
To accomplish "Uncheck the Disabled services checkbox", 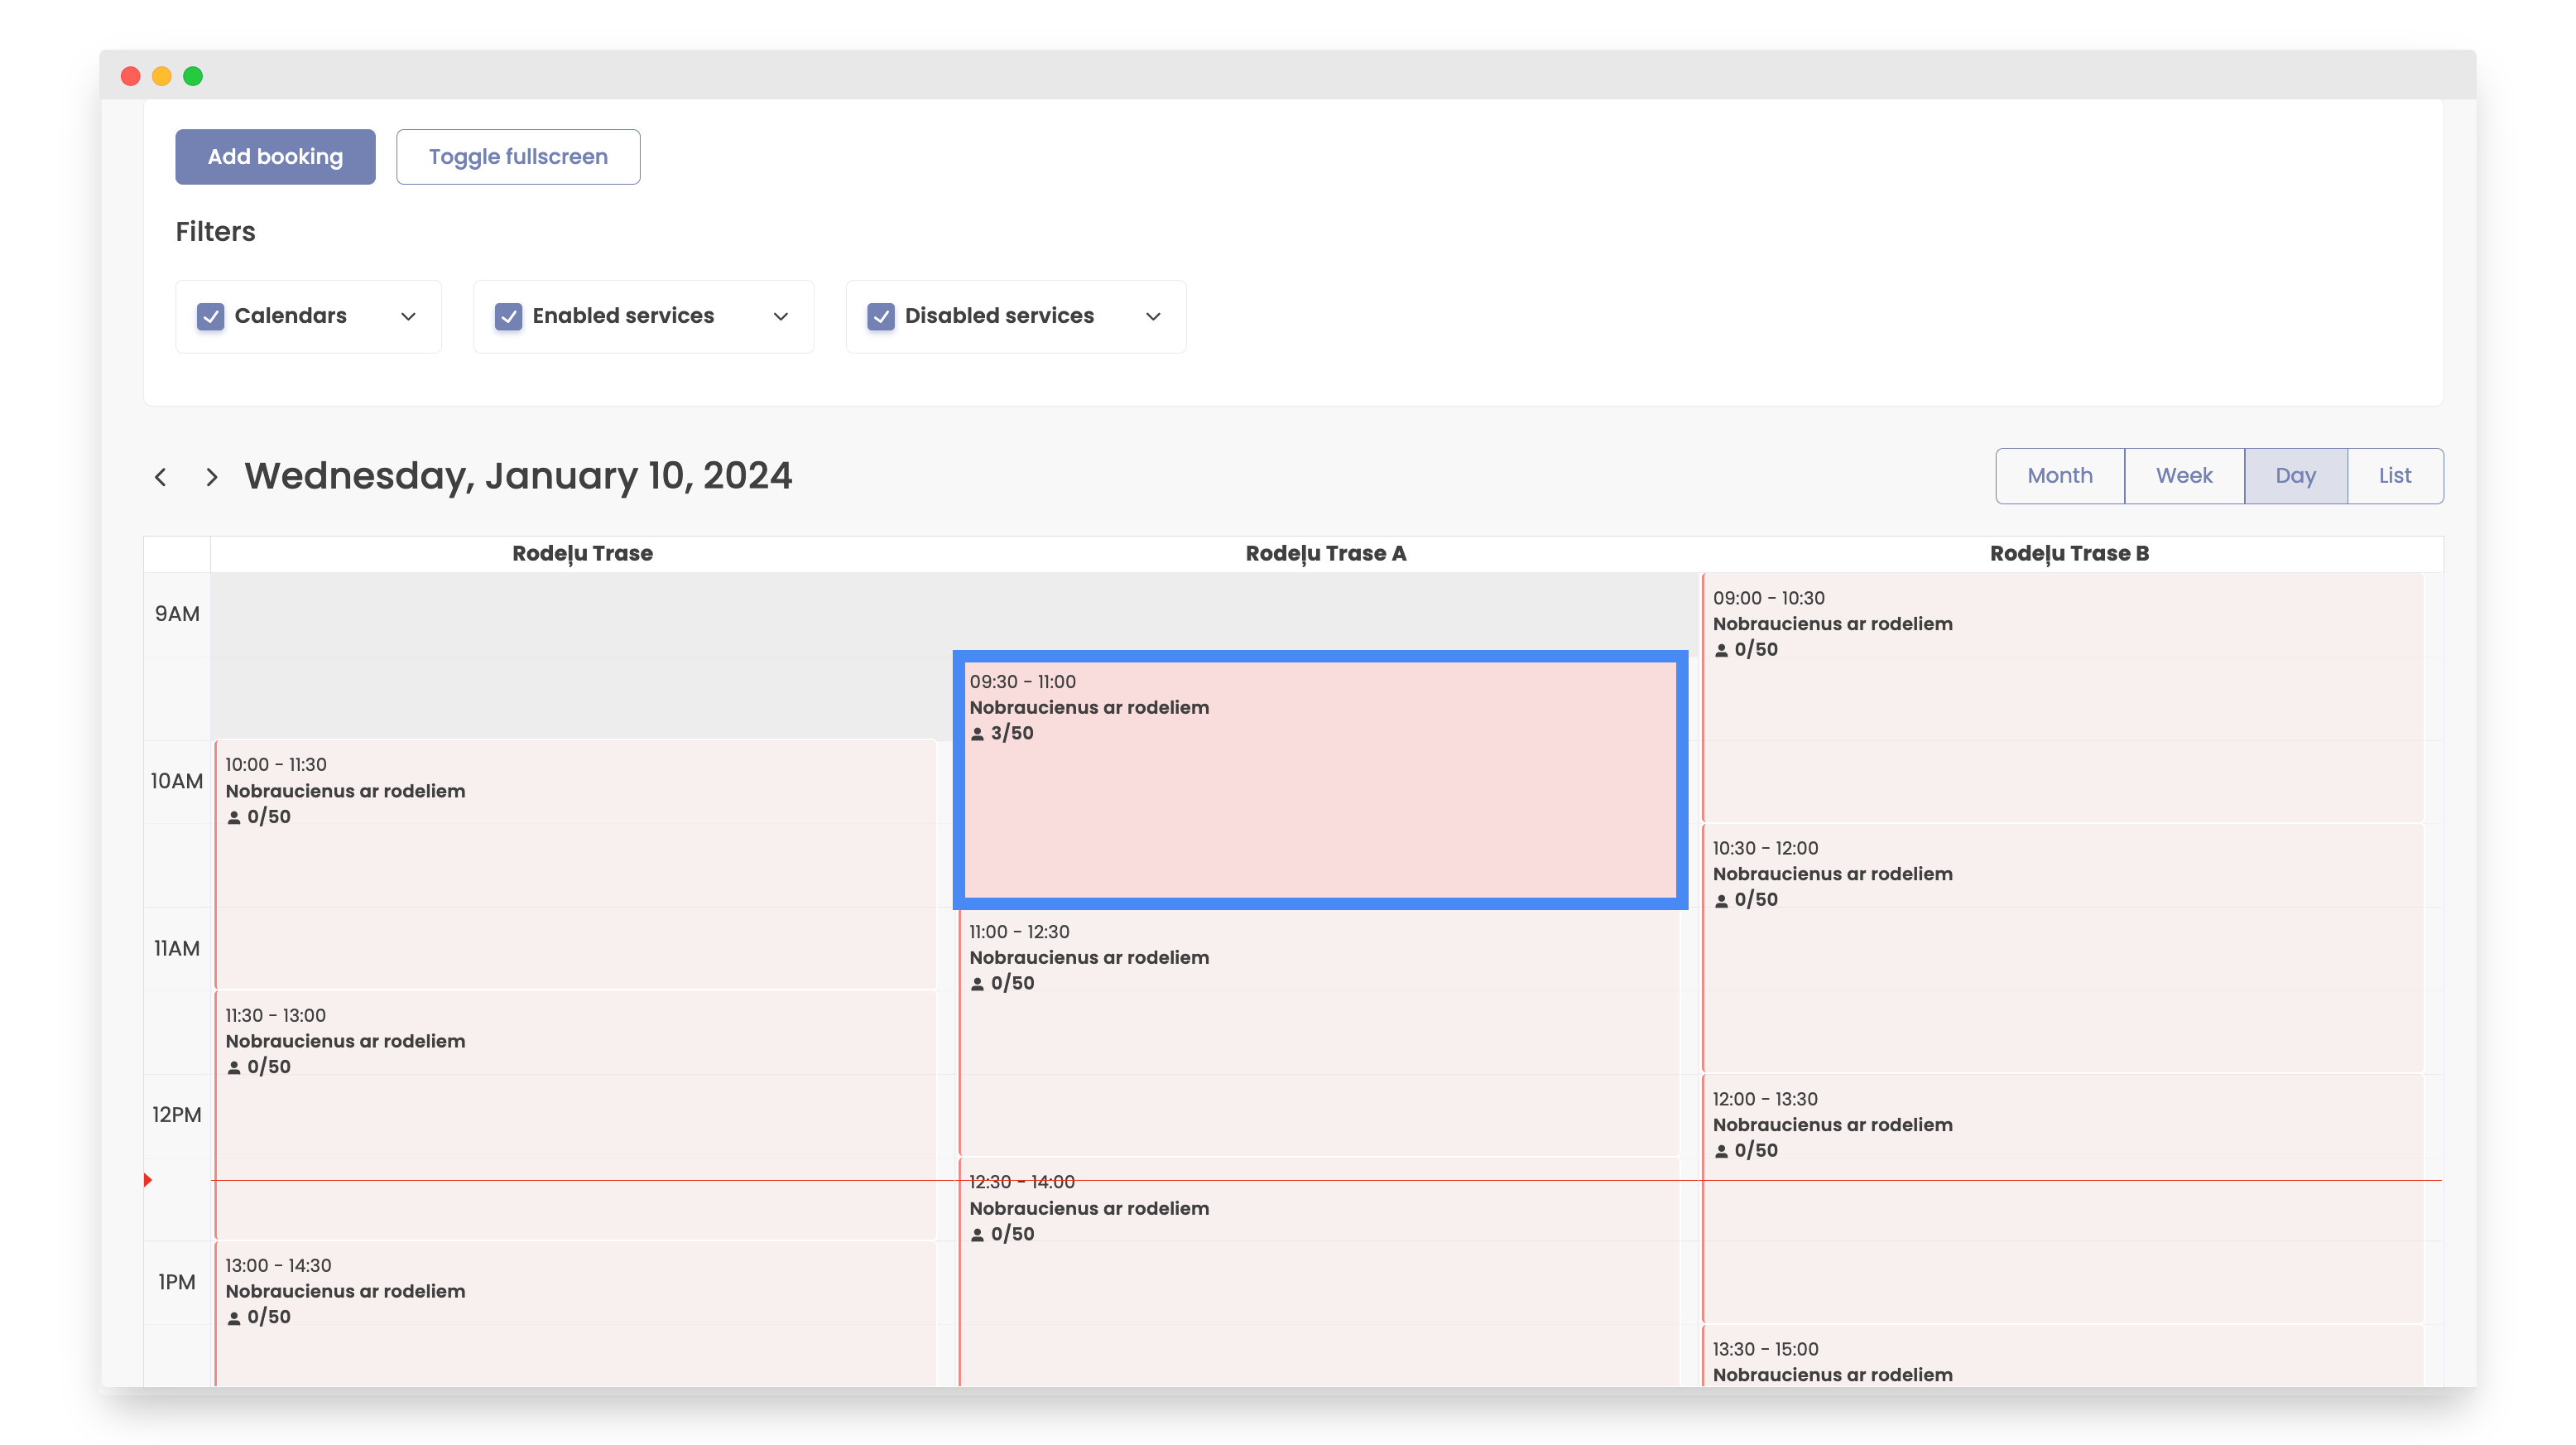I will 880,316.
